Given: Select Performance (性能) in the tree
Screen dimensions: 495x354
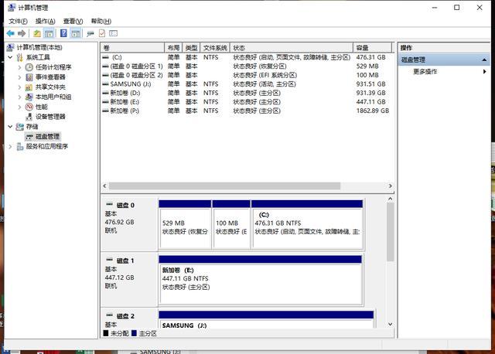Looking at the screenshot, I should tap(41, 107).
